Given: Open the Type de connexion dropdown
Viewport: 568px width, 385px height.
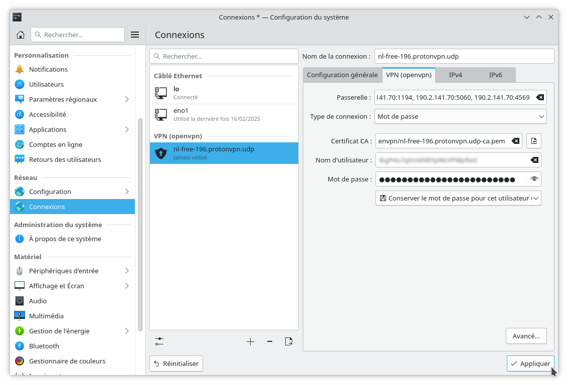Looking at the screenshot, I should click(461, 116).
